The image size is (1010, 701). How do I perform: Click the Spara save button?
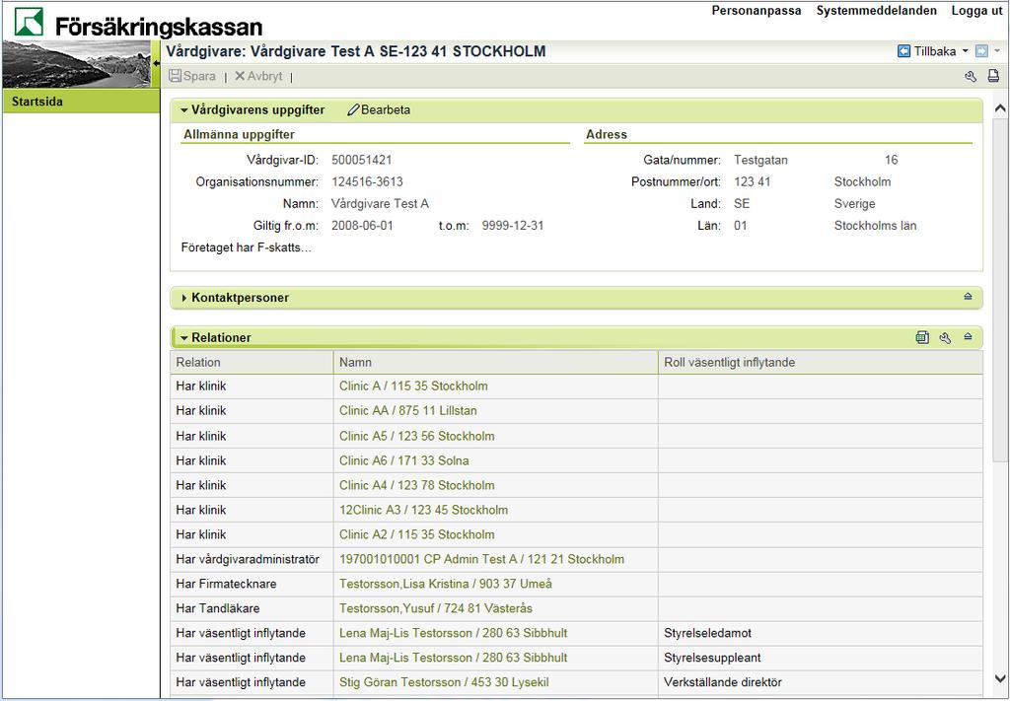click(x=192, y=76)
